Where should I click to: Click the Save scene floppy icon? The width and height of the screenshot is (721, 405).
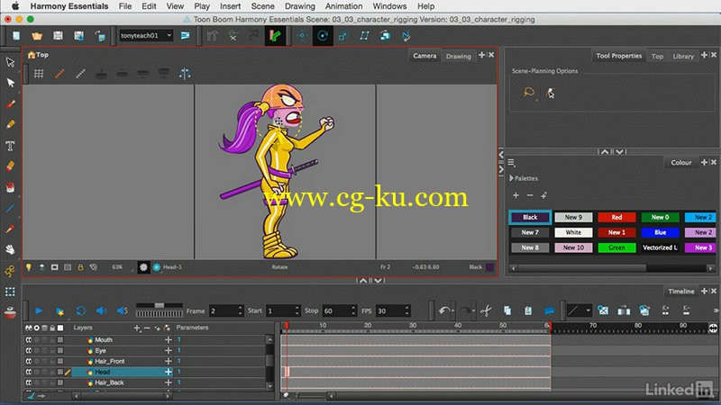coord(58,36)
